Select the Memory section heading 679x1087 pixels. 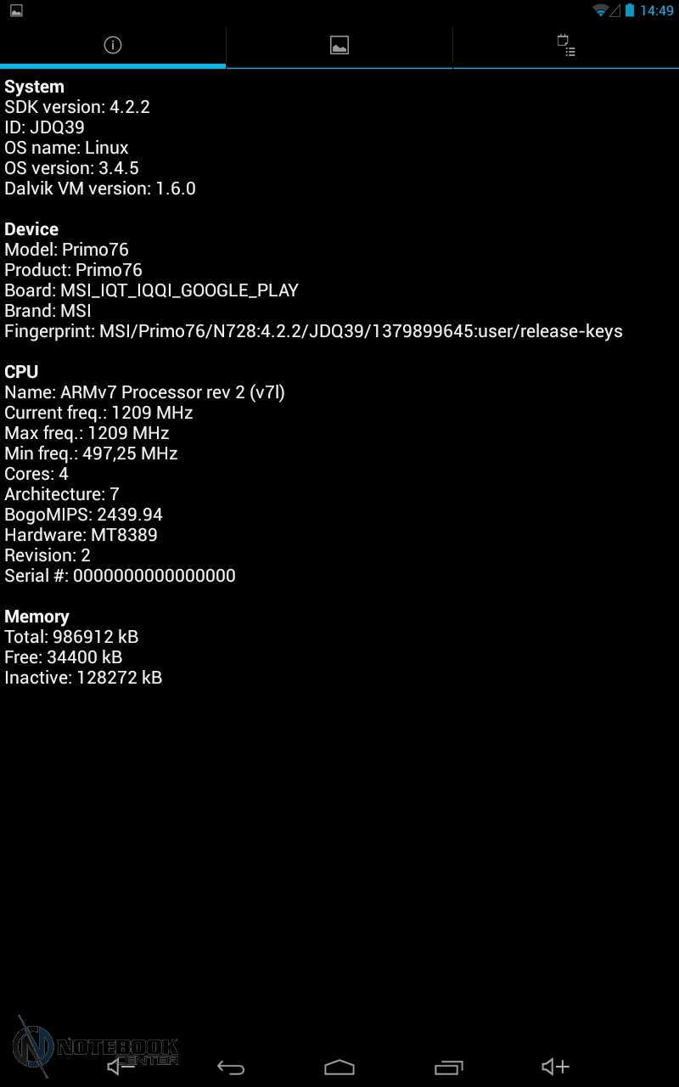(x=36, y=617)
